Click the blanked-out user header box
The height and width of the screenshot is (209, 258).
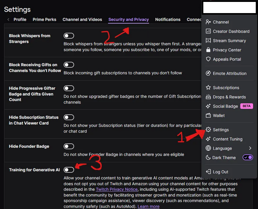tap(229, 7)
